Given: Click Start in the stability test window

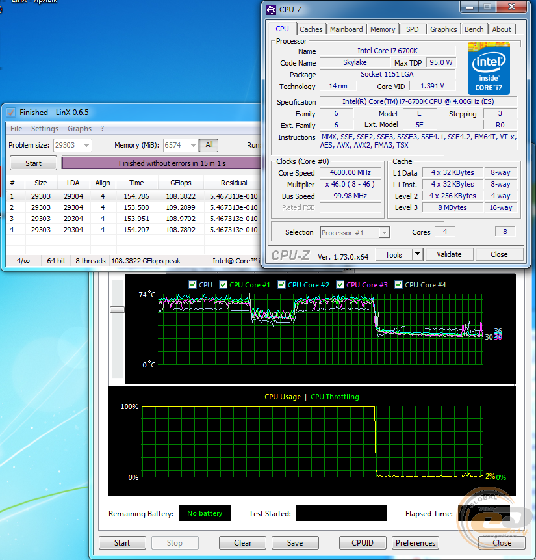Looking at the screenshot, I should (122, 543).
